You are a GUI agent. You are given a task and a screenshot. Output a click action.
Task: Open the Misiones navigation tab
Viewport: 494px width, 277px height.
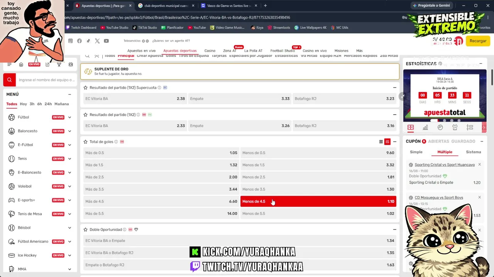(x=341, y=51)
